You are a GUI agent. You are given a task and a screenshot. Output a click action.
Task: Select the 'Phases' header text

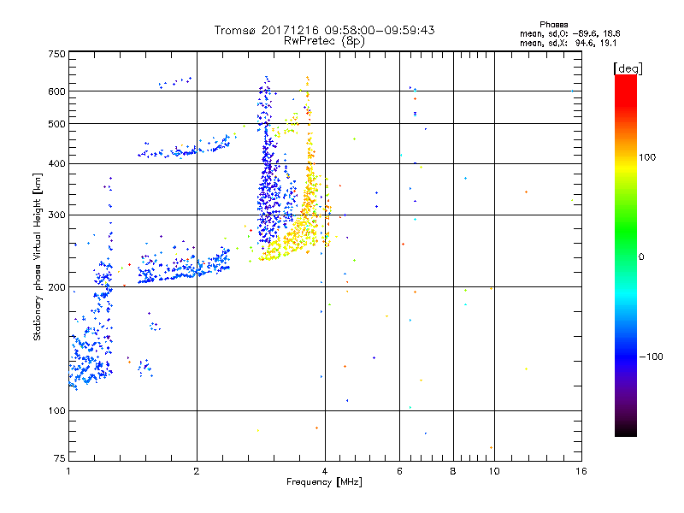(553, 25)
